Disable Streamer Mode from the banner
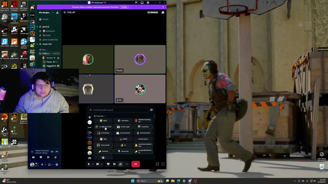 click(x=124, y=7)
